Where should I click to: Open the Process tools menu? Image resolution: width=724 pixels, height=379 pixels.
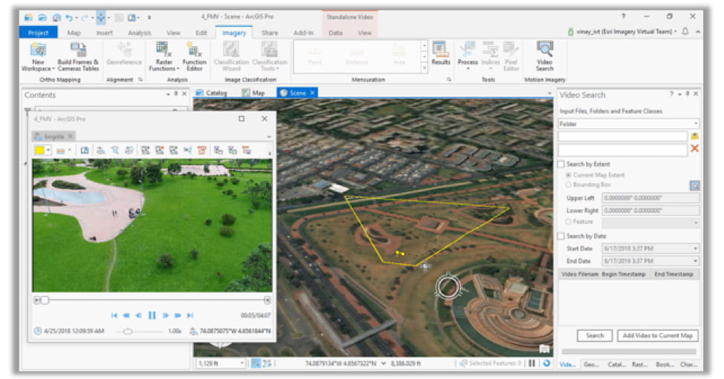point(468,56)
